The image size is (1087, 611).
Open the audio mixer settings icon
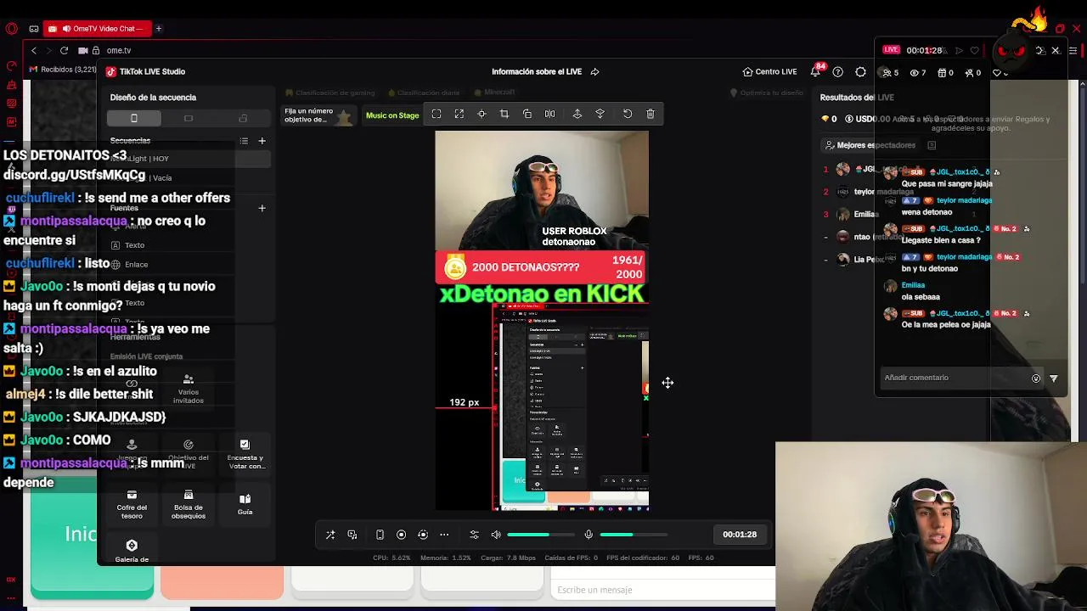tap(474, 535)
